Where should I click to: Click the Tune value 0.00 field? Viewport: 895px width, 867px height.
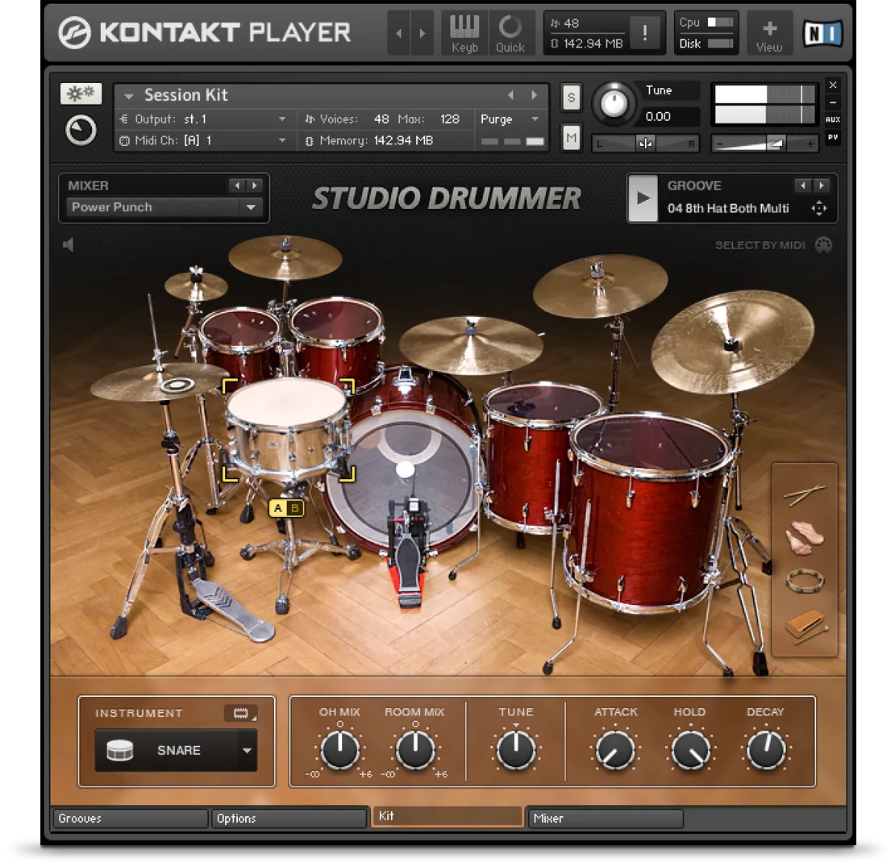point(669,116)
